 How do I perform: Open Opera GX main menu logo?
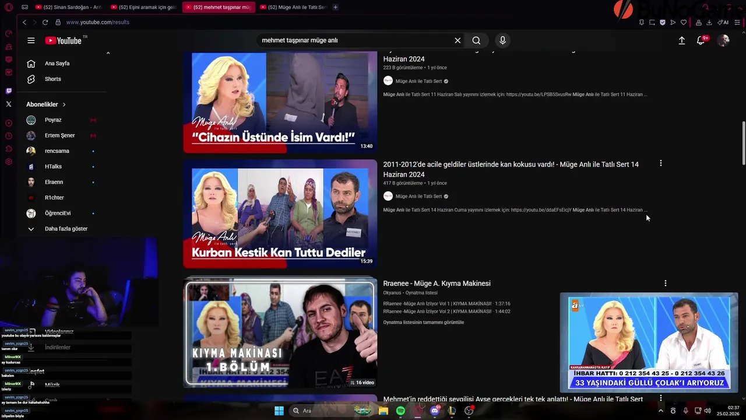coord(8,7)
